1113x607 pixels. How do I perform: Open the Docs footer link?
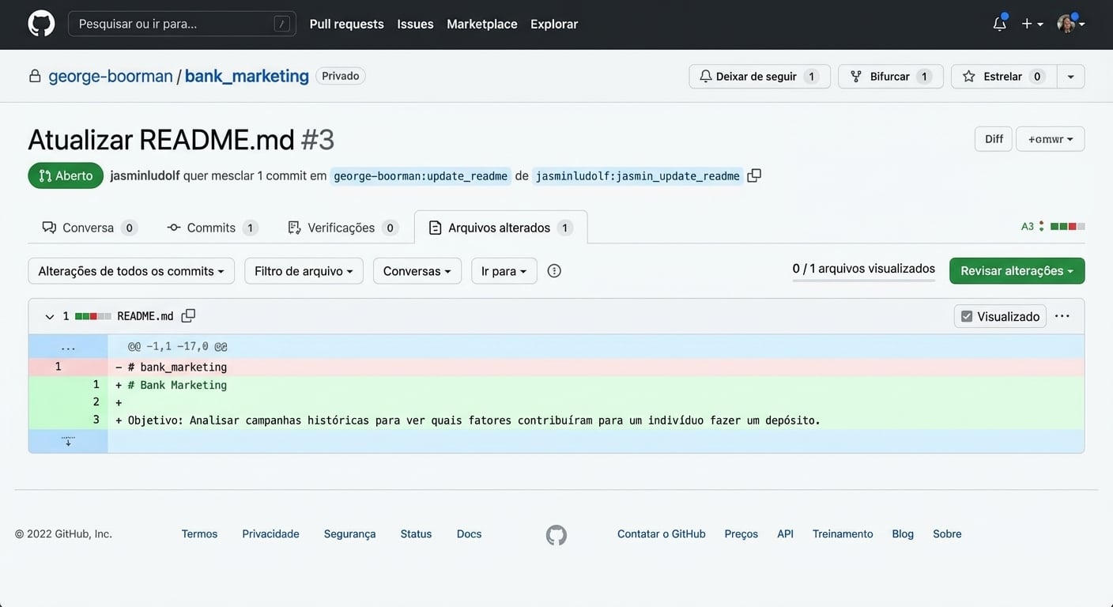coord(470,534)
